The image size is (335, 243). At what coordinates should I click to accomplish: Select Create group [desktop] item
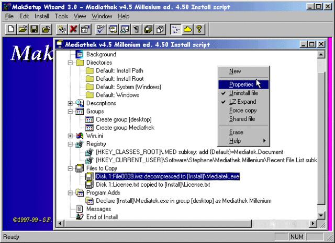pyautogui.click(x=124, y=119)
